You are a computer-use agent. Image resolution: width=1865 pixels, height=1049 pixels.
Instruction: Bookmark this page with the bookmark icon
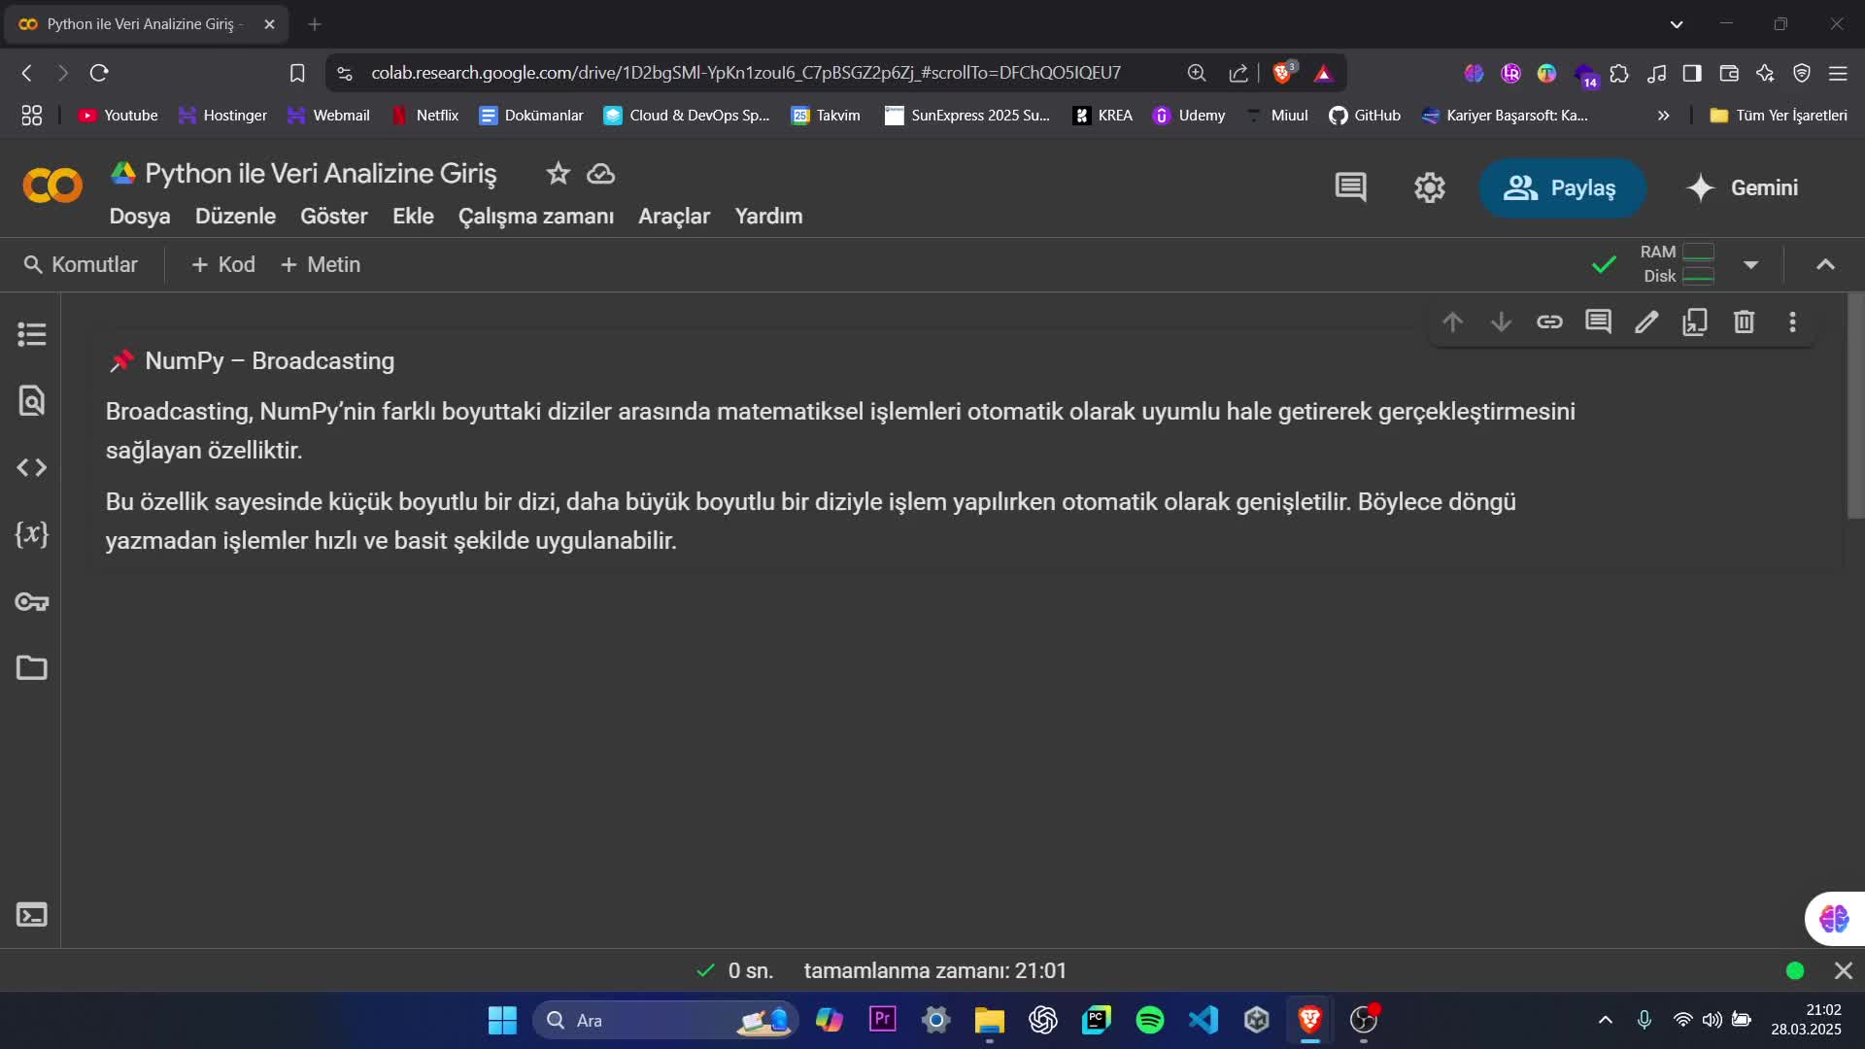point(297,73)
